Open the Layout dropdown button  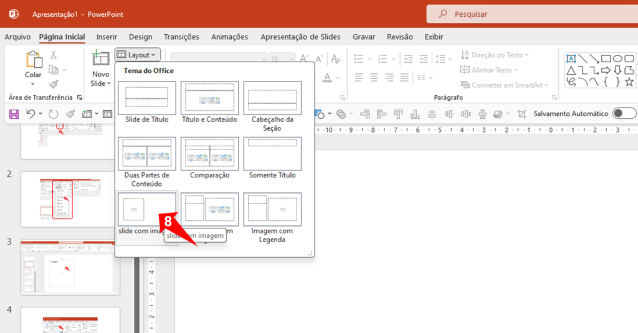point(138,55)
